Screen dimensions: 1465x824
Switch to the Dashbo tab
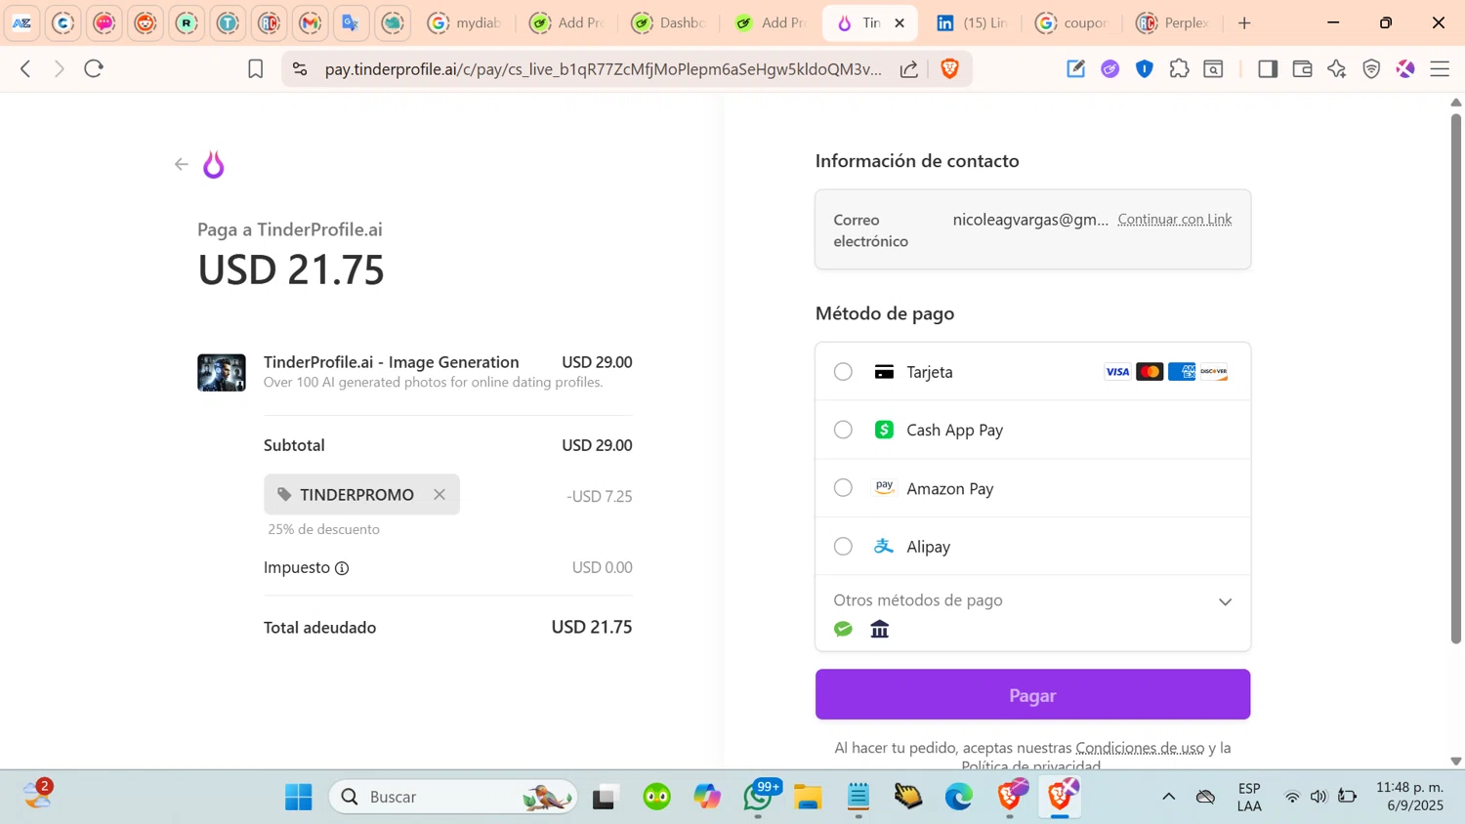tap(669, 22)
